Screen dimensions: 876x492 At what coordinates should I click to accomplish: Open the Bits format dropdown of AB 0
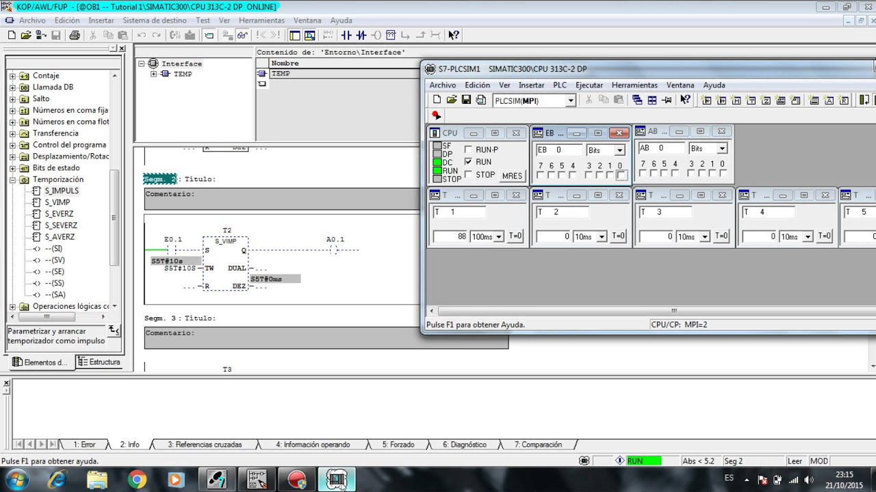tap(721, 148)
